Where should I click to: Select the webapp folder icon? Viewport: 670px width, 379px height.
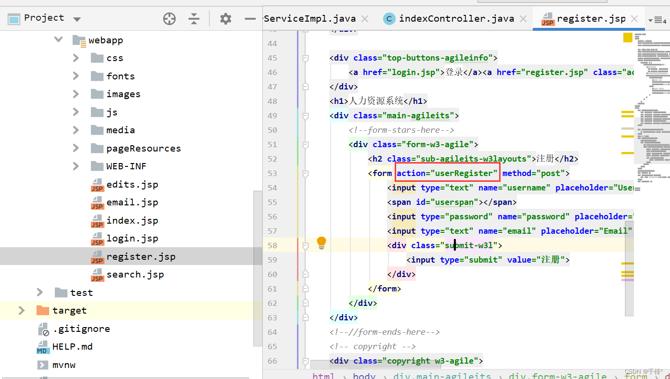[79, 40]
